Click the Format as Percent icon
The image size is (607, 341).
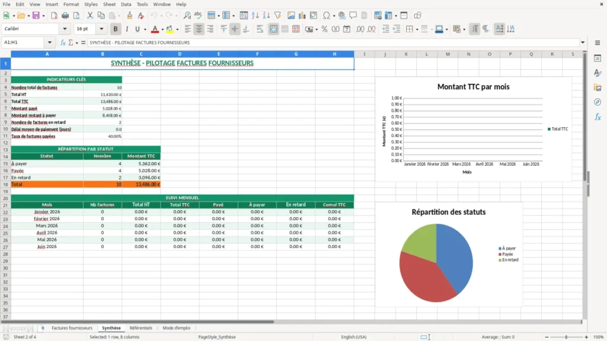pos(324,29)
